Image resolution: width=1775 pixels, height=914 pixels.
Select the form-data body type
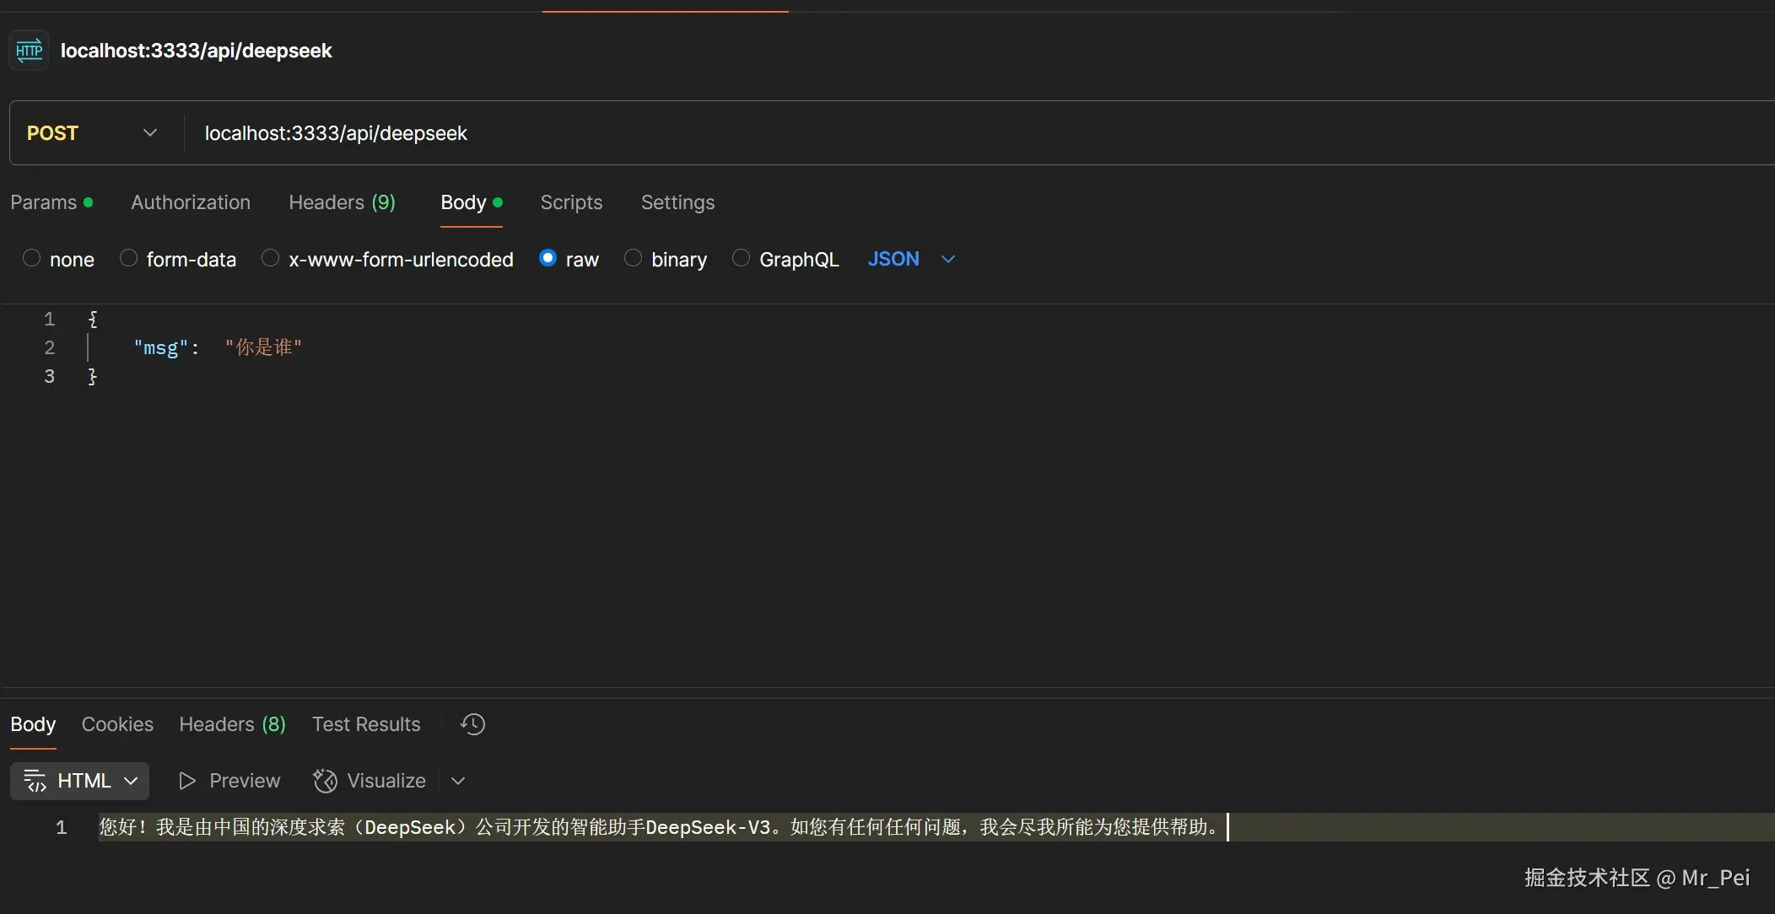[127, 258]
